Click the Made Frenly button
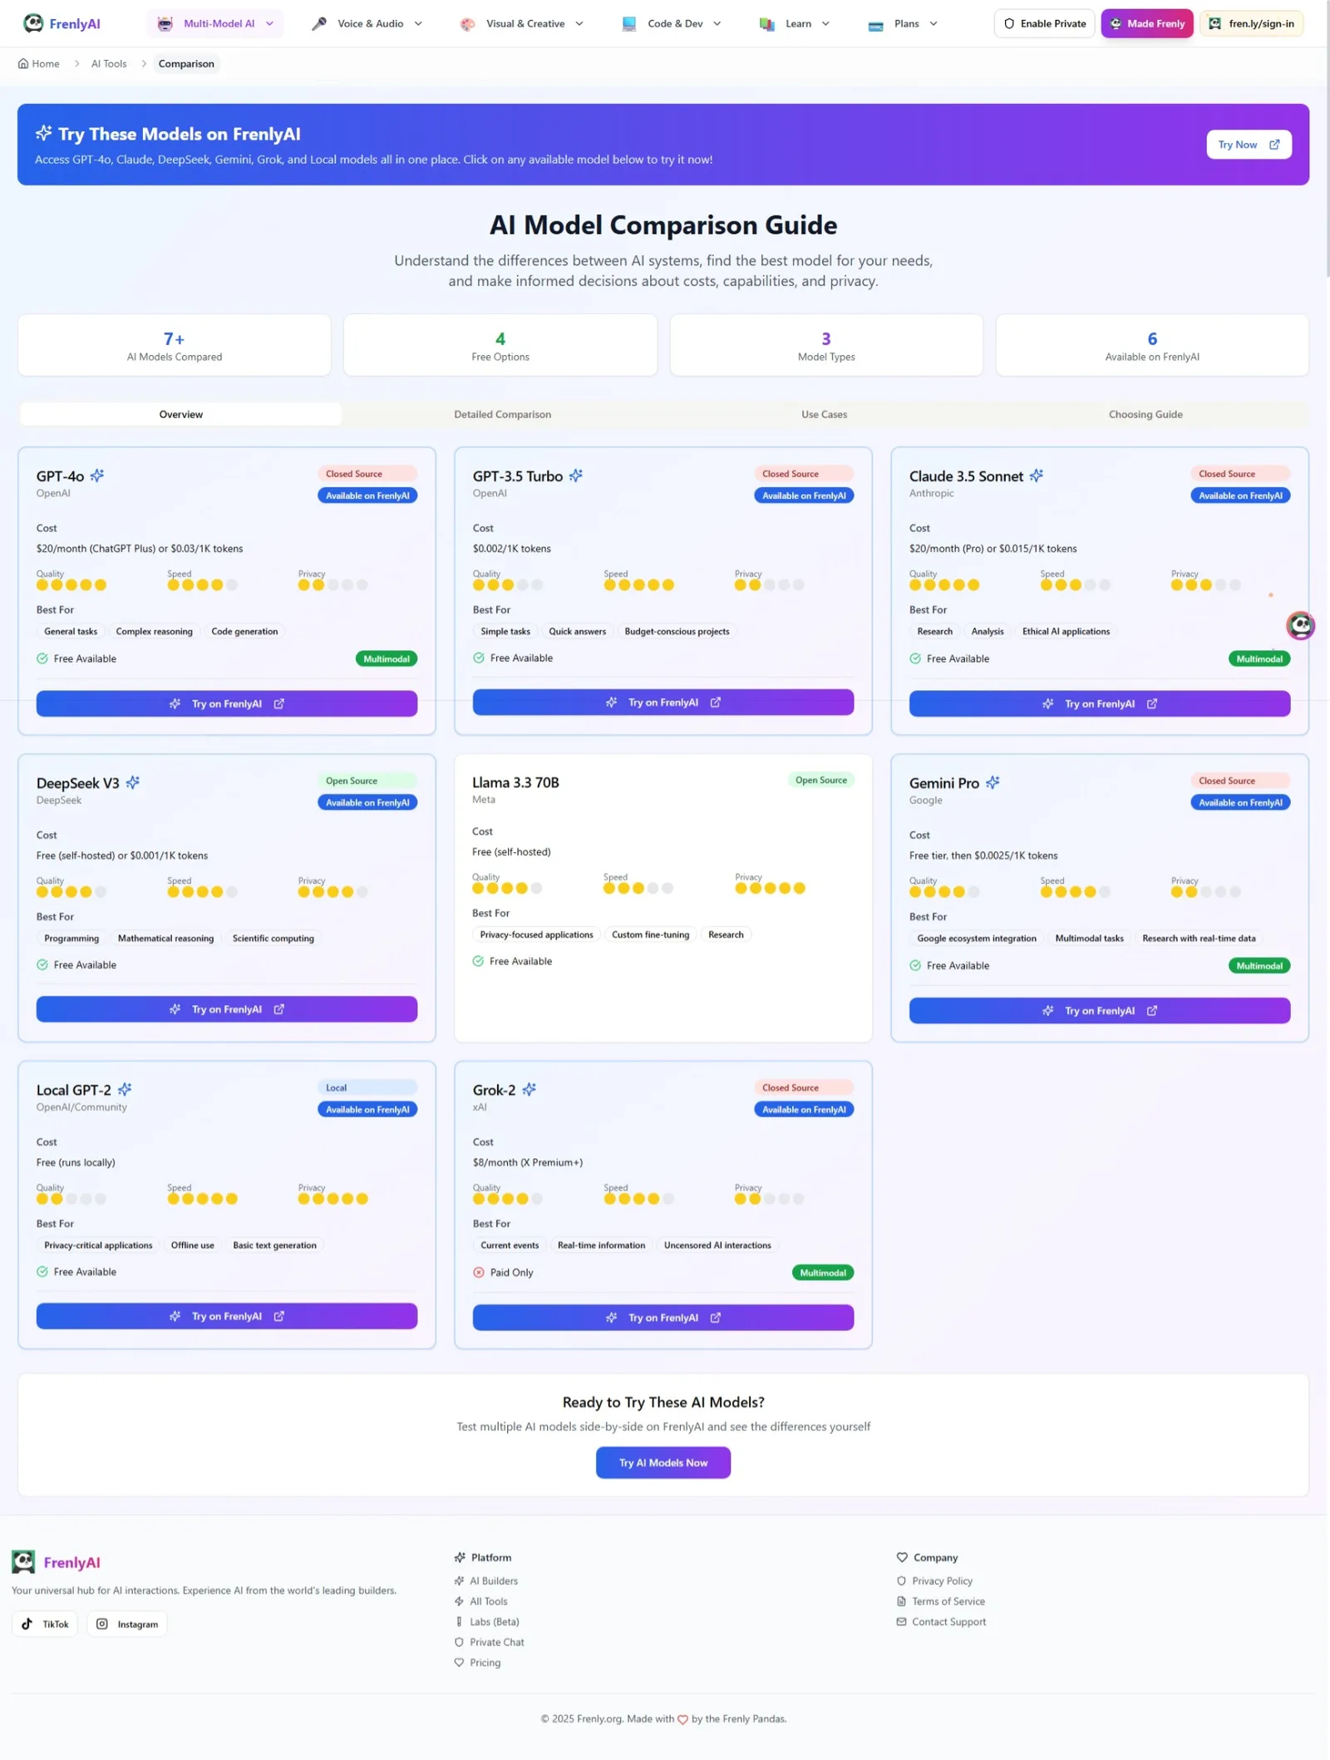The image size is (1330, 1760). coord(1147,23)
